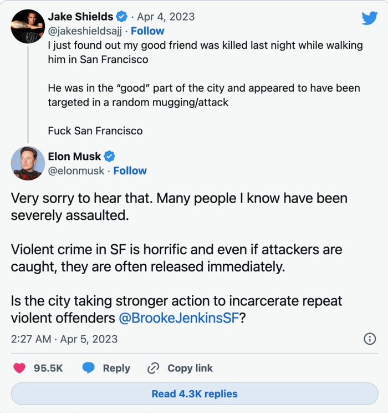Like the tweet with heart icon
Viewport: 388px width, 413px height.
pyautogui.click(x=19, y=368)
